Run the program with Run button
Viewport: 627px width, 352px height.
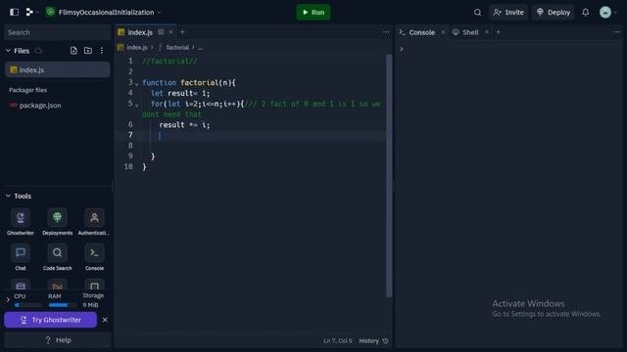tap(313, 12)
